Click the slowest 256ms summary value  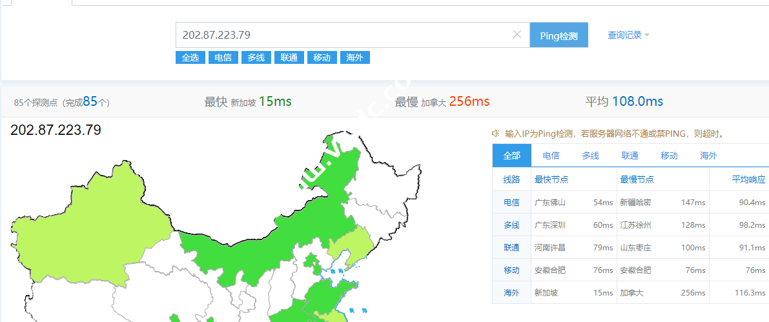tap(469, 101)
